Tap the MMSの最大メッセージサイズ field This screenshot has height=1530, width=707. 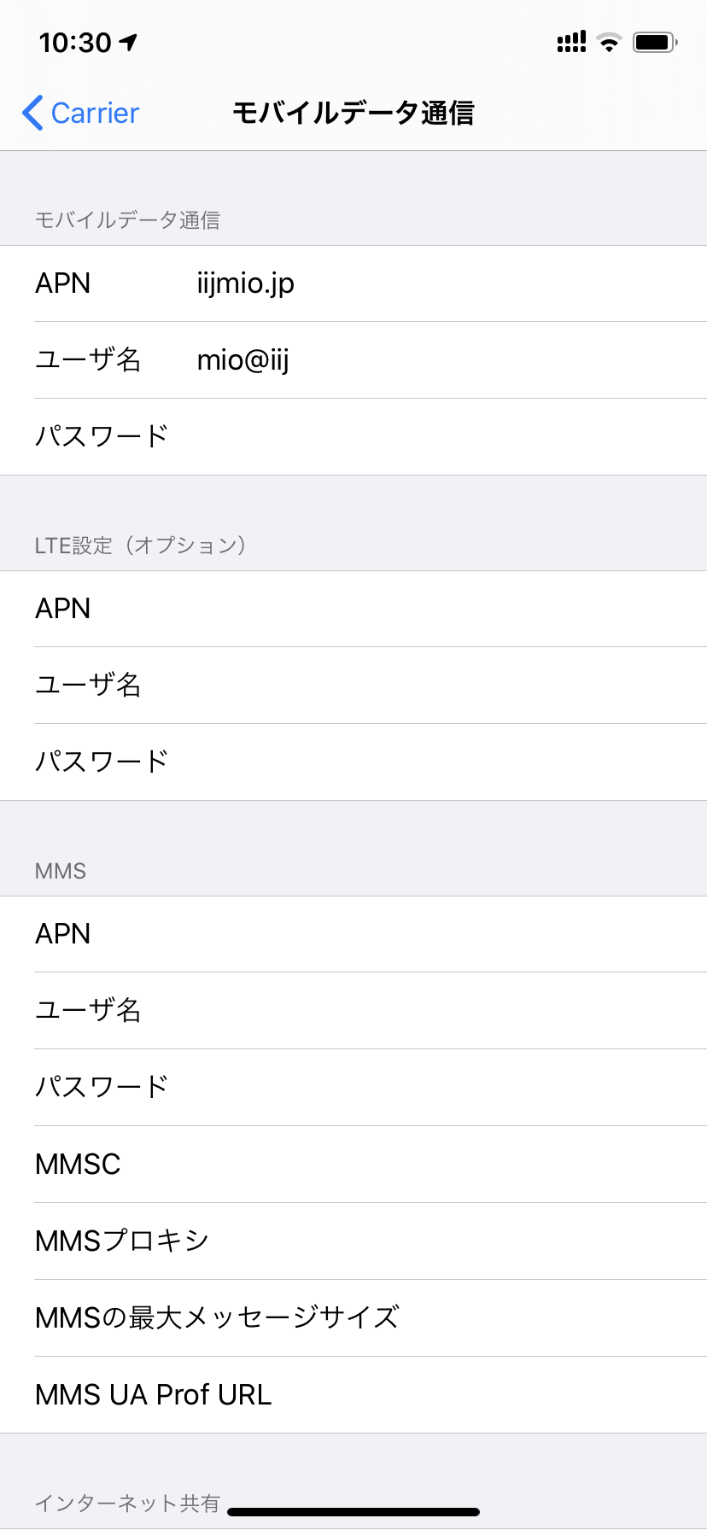pyautogui.click(x=512, y=1318)
